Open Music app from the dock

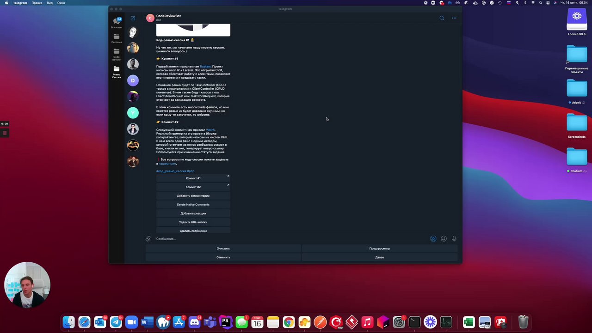coord(367,322)
